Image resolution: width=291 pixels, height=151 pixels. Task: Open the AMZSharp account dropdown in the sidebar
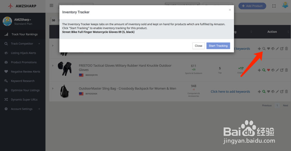(23, 20)
